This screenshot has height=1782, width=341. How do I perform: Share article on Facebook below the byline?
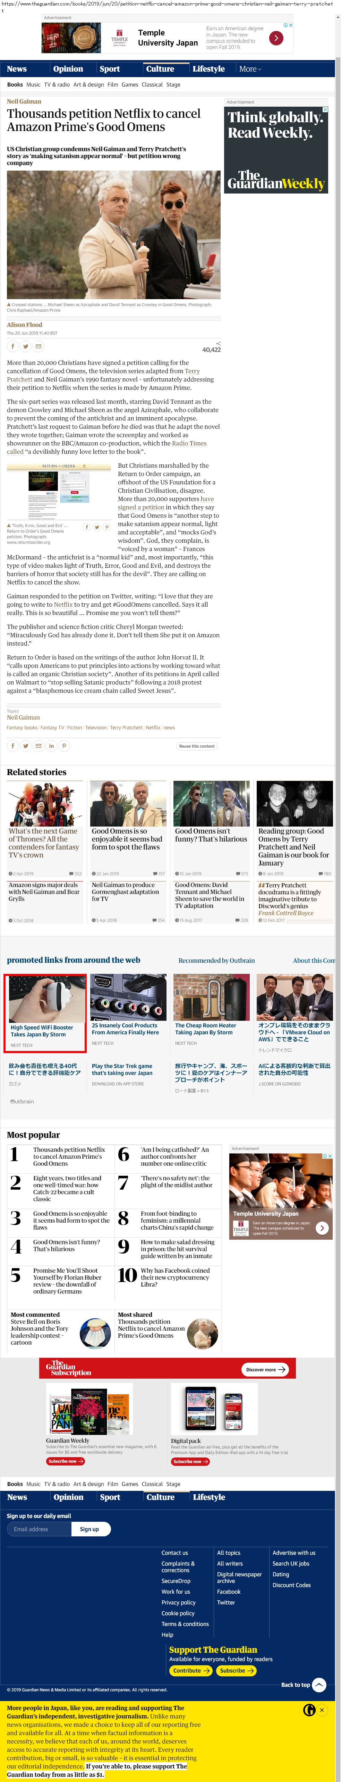click(12, 347)
